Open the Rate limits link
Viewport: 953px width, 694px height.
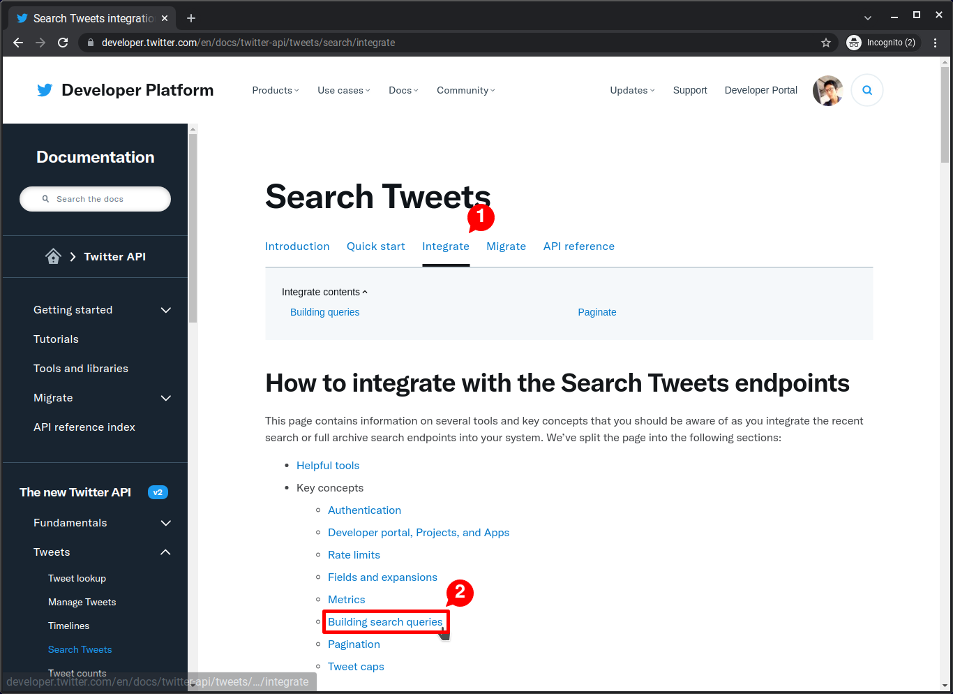click(x=354, y=555)
